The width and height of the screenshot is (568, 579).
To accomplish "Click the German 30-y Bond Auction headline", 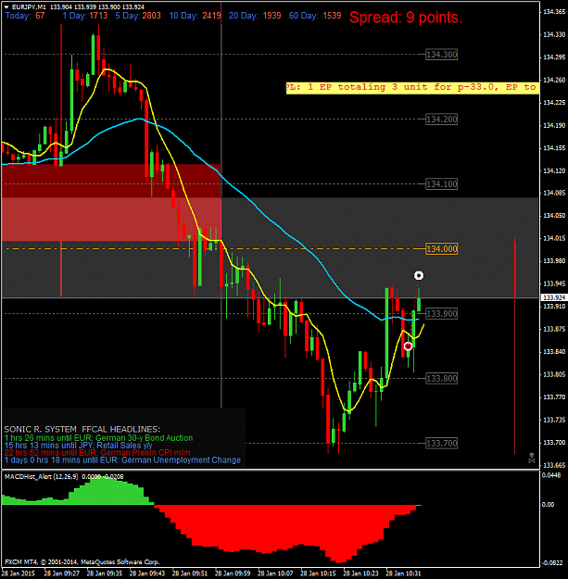I will pyautogui.click(x=98, y=438).
